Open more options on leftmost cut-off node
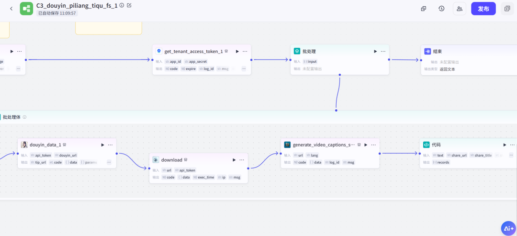This screenshot has height=236, width=517. point(20,51)
